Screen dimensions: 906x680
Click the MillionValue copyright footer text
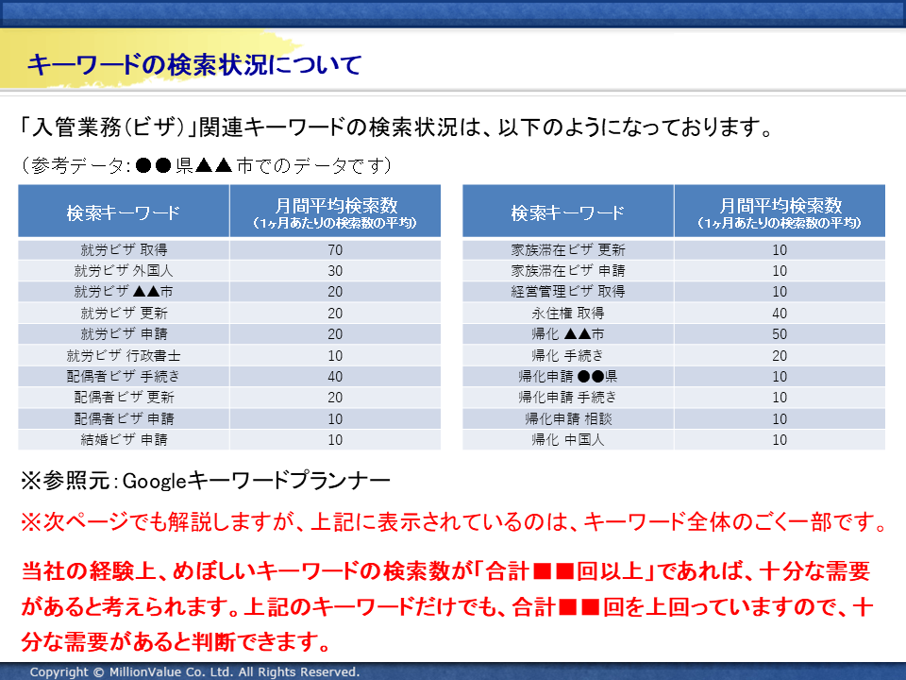[x=194, y=671]
